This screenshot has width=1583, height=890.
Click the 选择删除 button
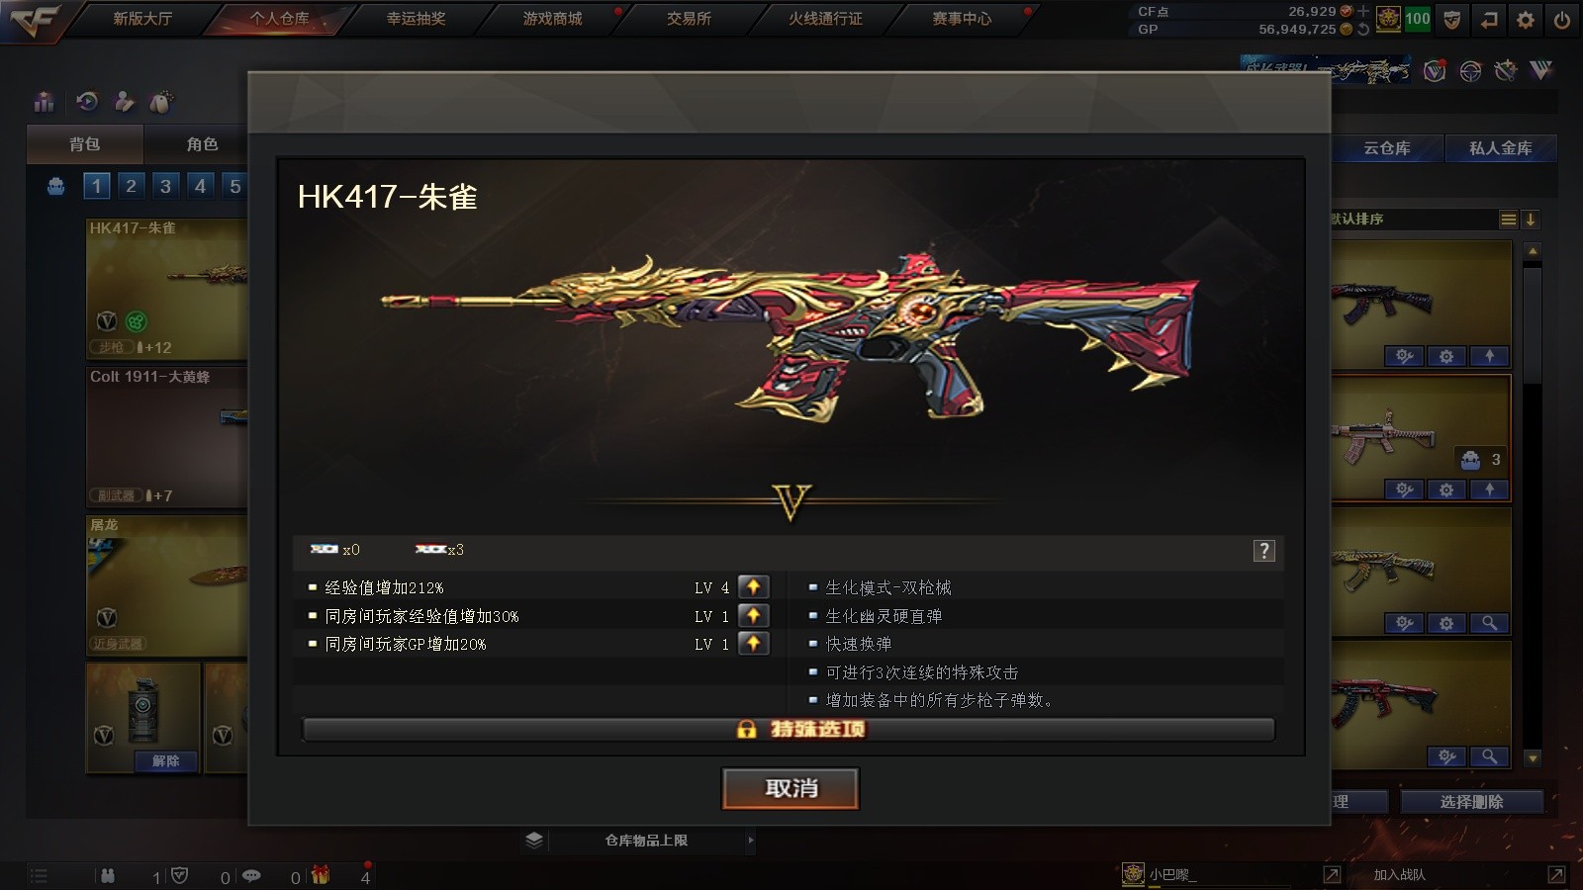point(1471,802)
